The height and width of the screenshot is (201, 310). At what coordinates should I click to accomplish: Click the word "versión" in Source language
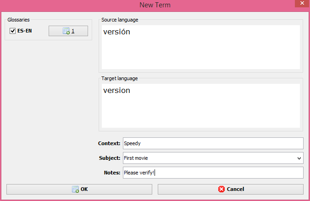tap(116, 32)
